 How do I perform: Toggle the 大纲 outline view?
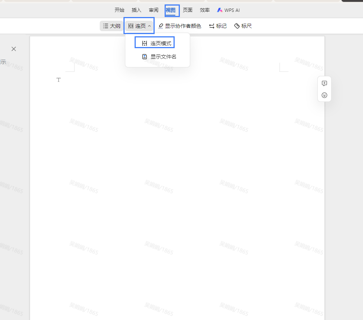[112, 26]
